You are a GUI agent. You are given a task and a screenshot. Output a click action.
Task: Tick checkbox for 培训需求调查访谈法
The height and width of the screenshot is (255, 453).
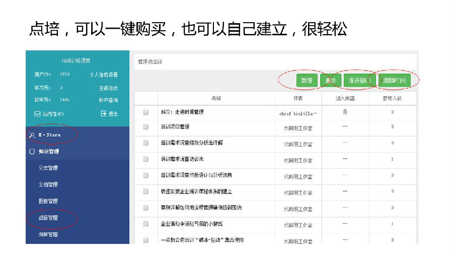[x=146, y=159]
